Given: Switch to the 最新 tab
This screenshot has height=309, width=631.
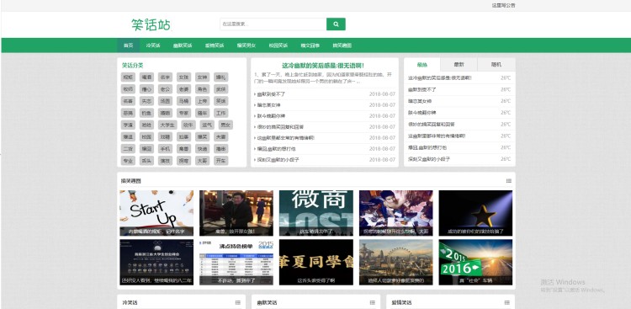Looking at the screenshot, I should 459,65.
